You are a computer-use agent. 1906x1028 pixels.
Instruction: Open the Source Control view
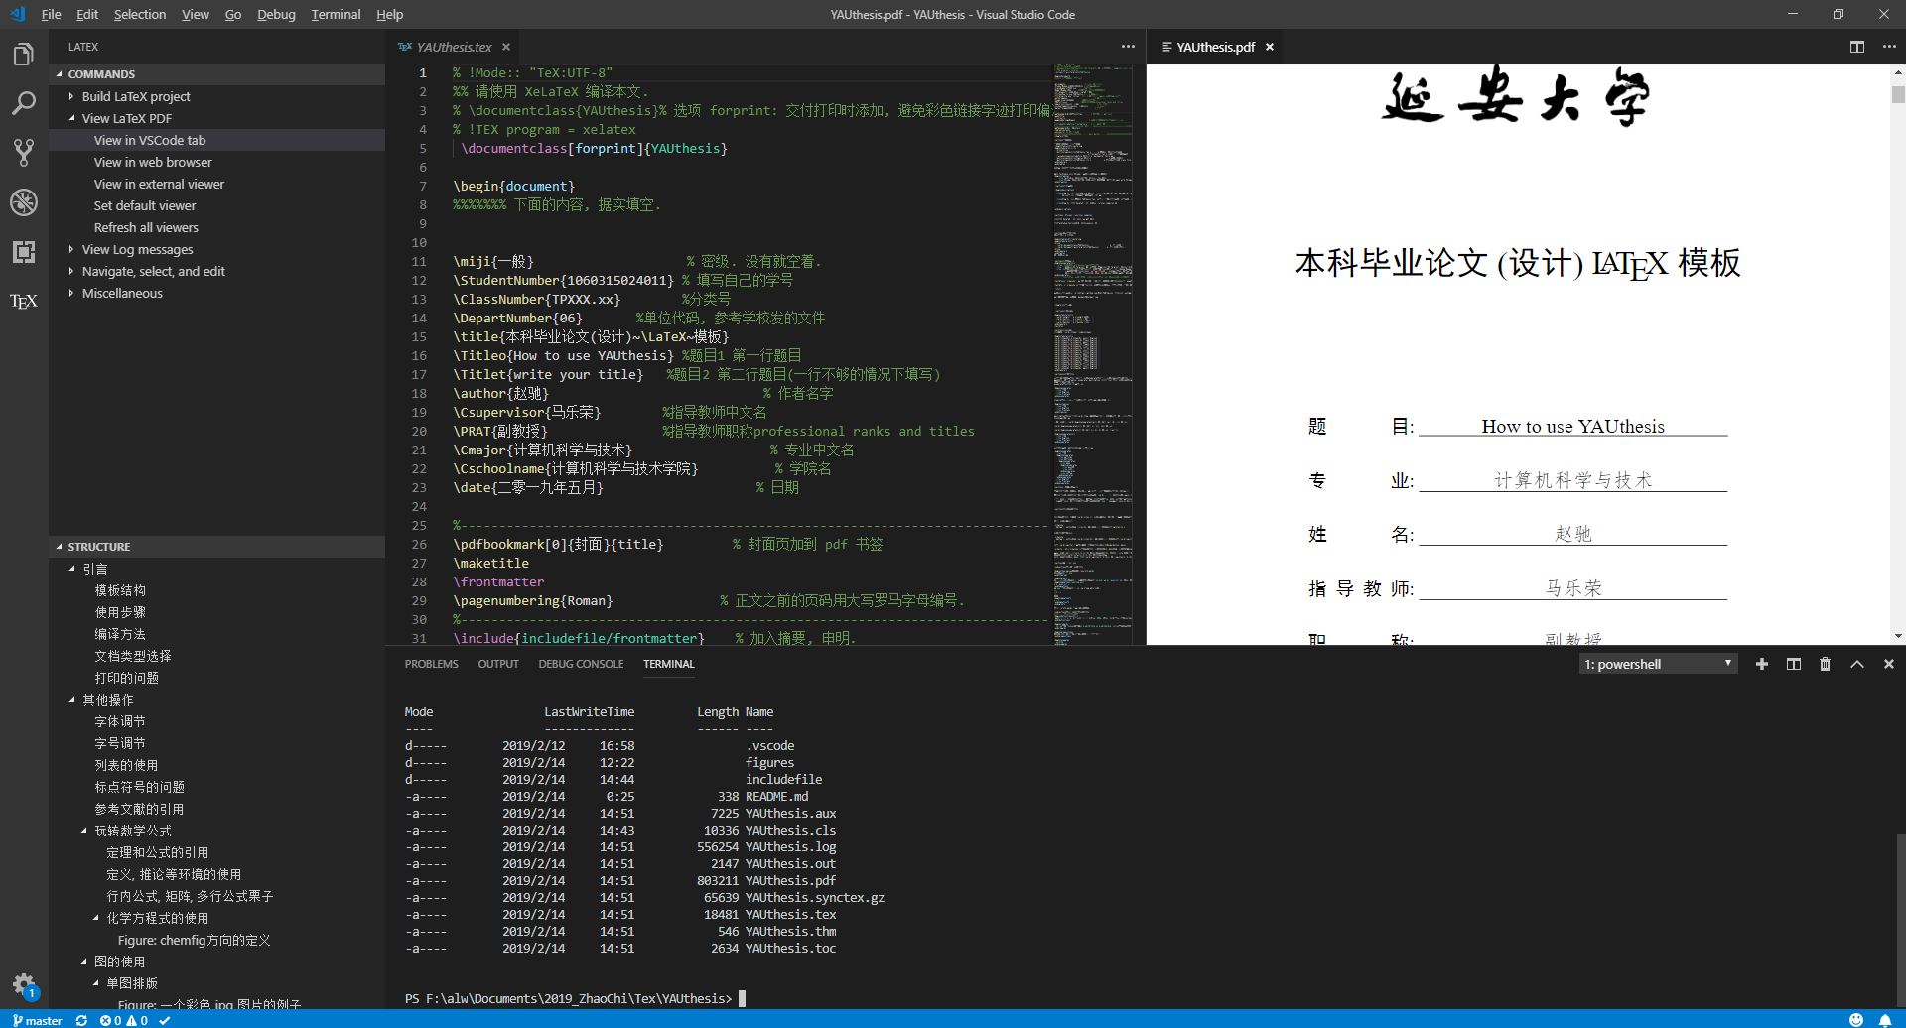tap(24, 153)
